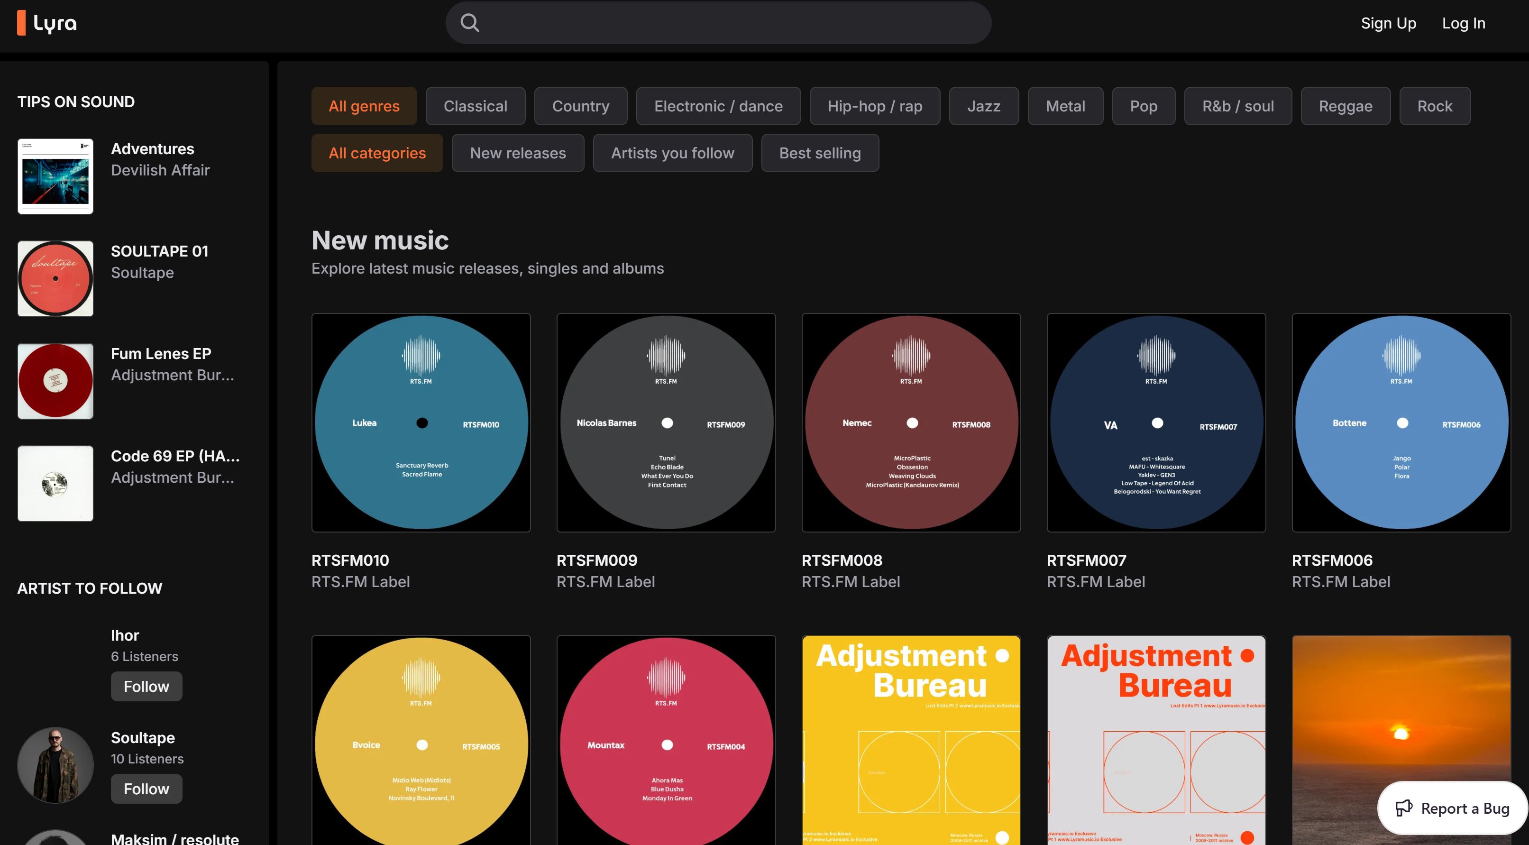Click RTSFM009 release title
The width and height of the screenshot is (1529, 845).
click(x=597, y=560)
